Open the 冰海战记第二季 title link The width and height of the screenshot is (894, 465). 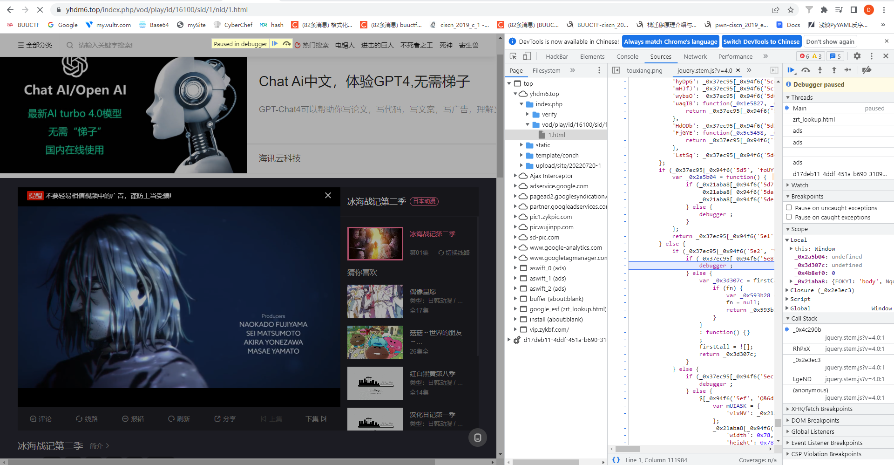pos(433,234)
